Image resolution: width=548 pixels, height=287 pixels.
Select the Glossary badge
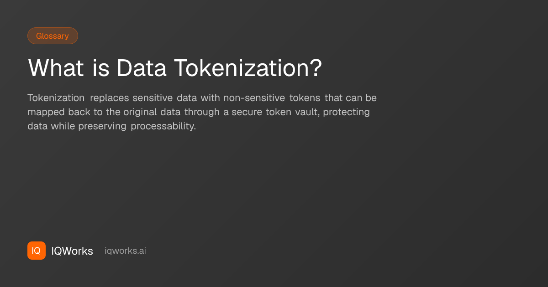point(53,36)
